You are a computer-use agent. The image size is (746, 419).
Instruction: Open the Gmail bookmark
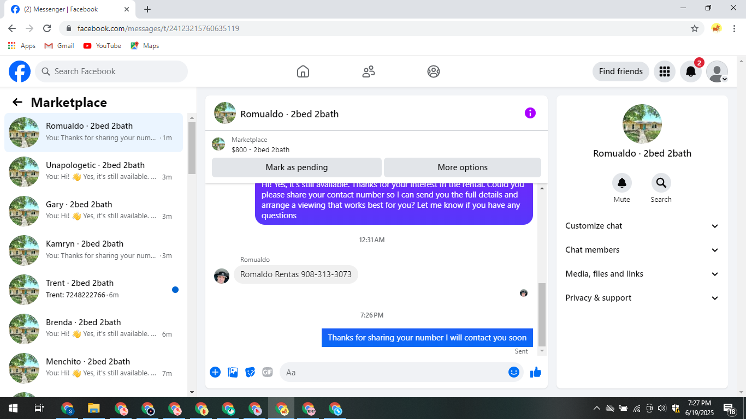coord(59,46)
